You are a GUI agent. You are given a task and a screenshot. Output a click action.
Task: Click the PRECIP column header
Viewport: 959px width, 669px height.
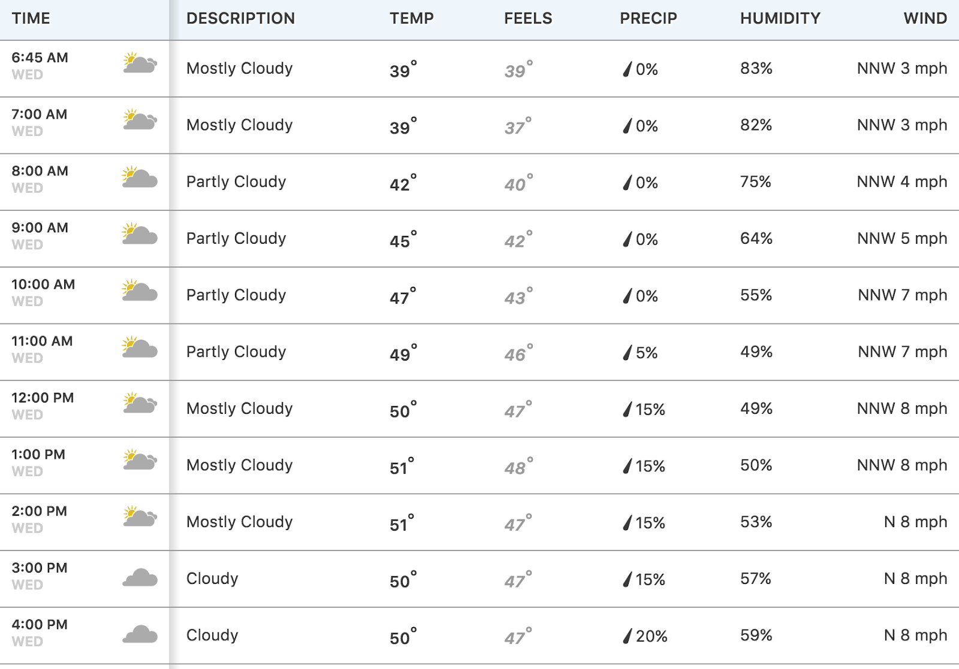tap(648, 19)
